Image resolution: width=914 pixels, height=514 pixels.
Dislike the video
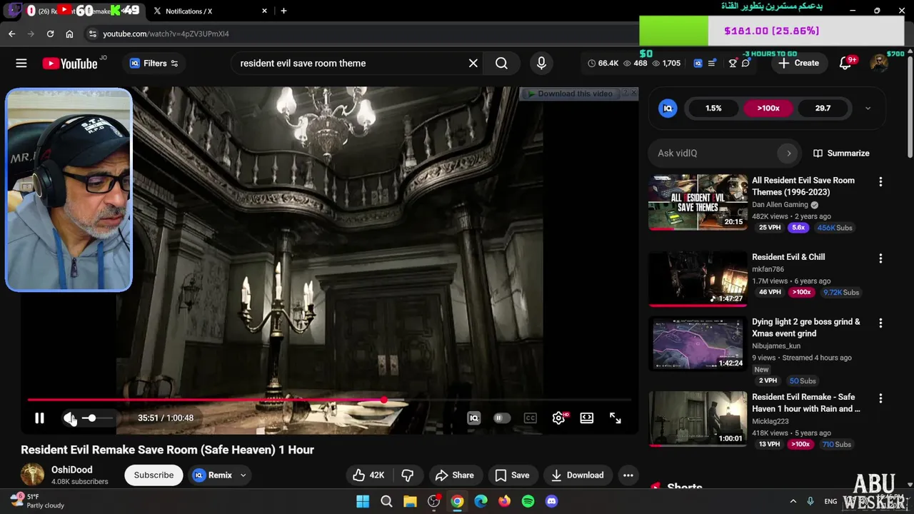(407, 475)
